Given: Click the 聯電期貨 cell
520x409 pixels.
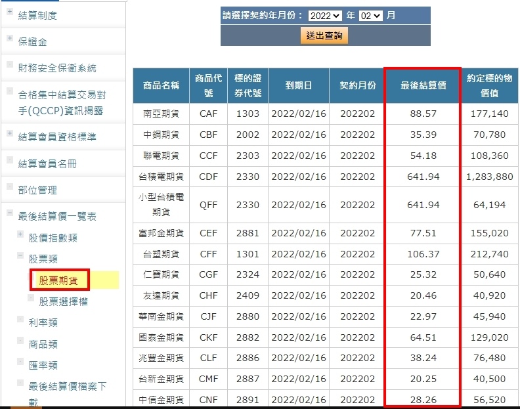Looking at the screenshot, I should [x=161, y=156].
